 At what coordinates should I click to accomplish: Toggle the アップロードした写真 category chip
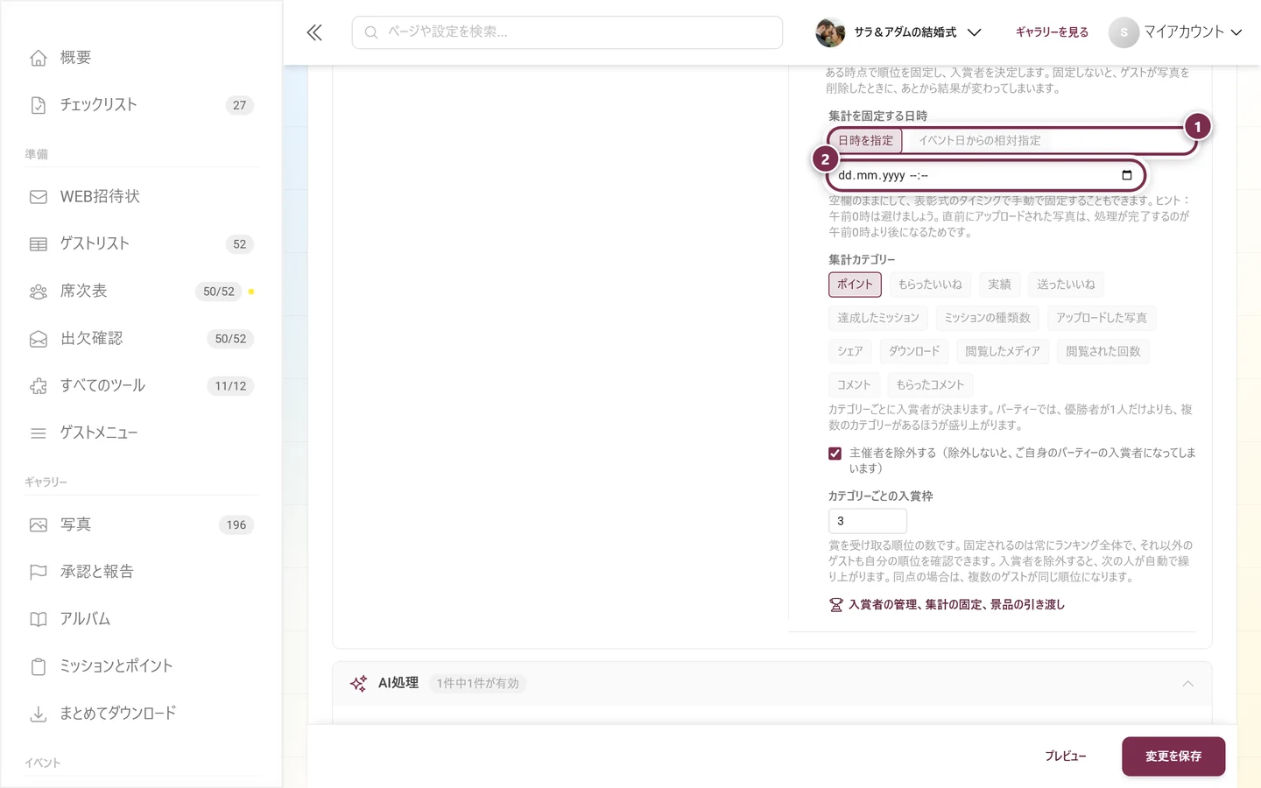click(x=1102, y=318)
